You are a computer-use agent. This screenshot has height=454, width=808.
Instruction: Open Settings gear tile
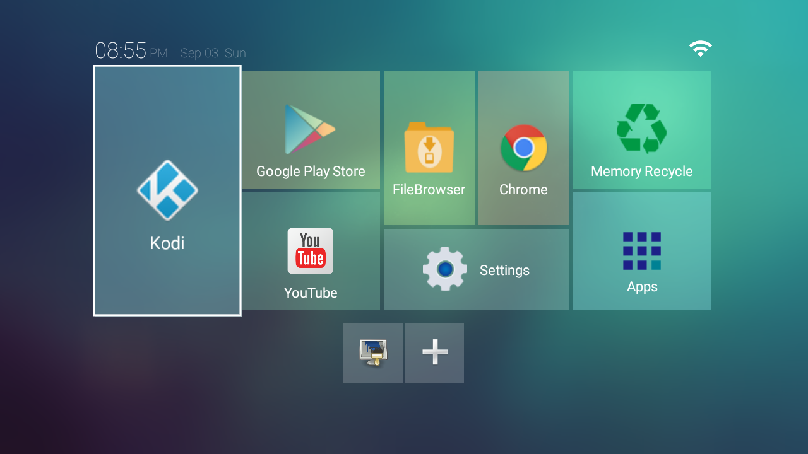(x=477, y=269)
